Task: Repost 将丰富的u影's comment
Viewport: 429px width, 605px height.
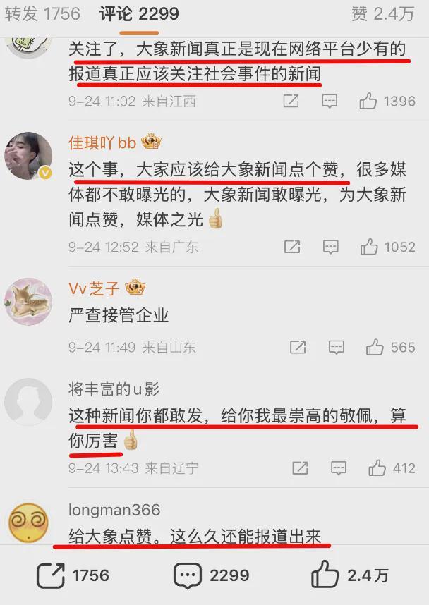Action: [300, 468]
